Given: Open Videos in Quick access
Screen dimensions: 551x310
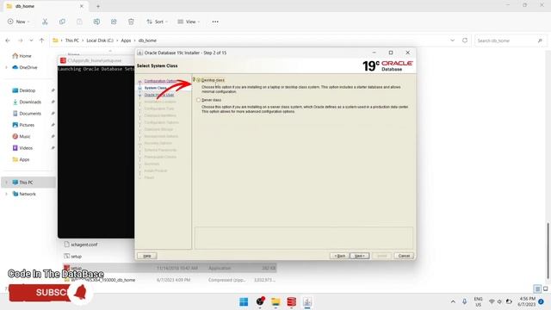Looking at the screenshot, I should pyautogui.click(x=22, y=148).
